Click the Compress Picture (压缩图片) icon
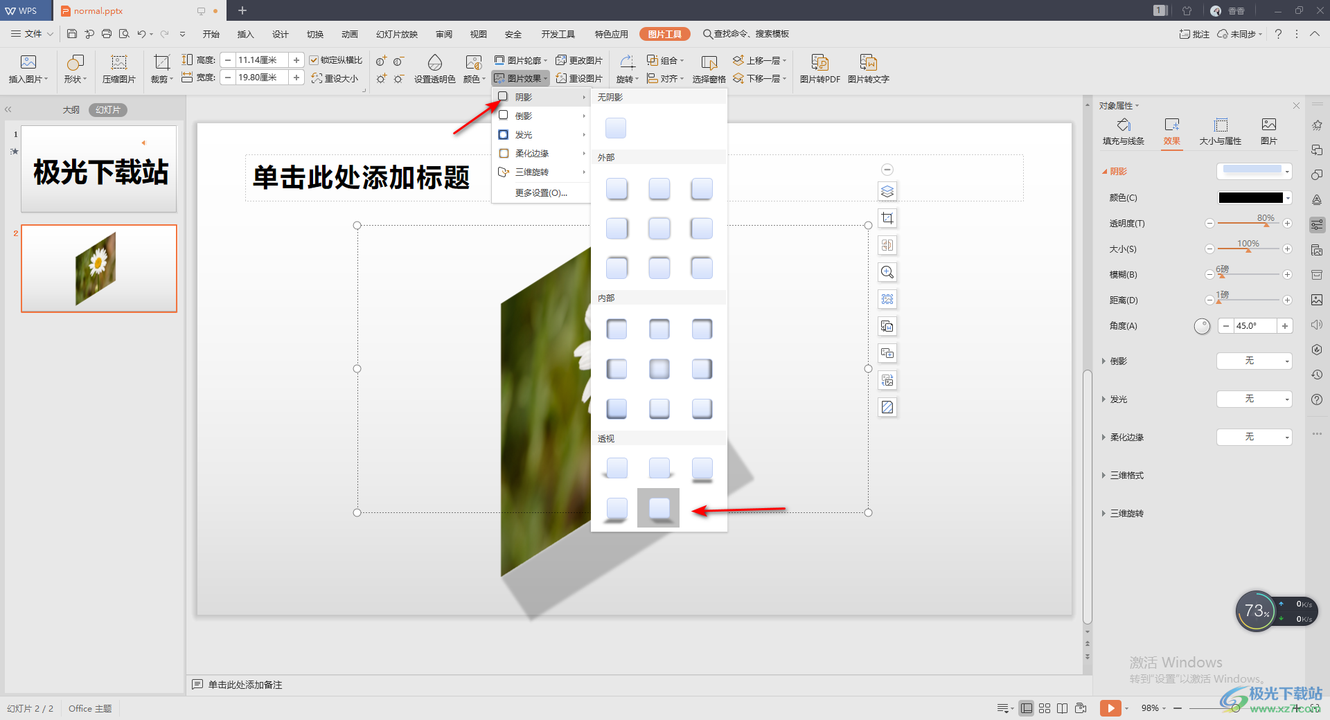Screen dimensions: 1330x720 click(x=119, y=62)
